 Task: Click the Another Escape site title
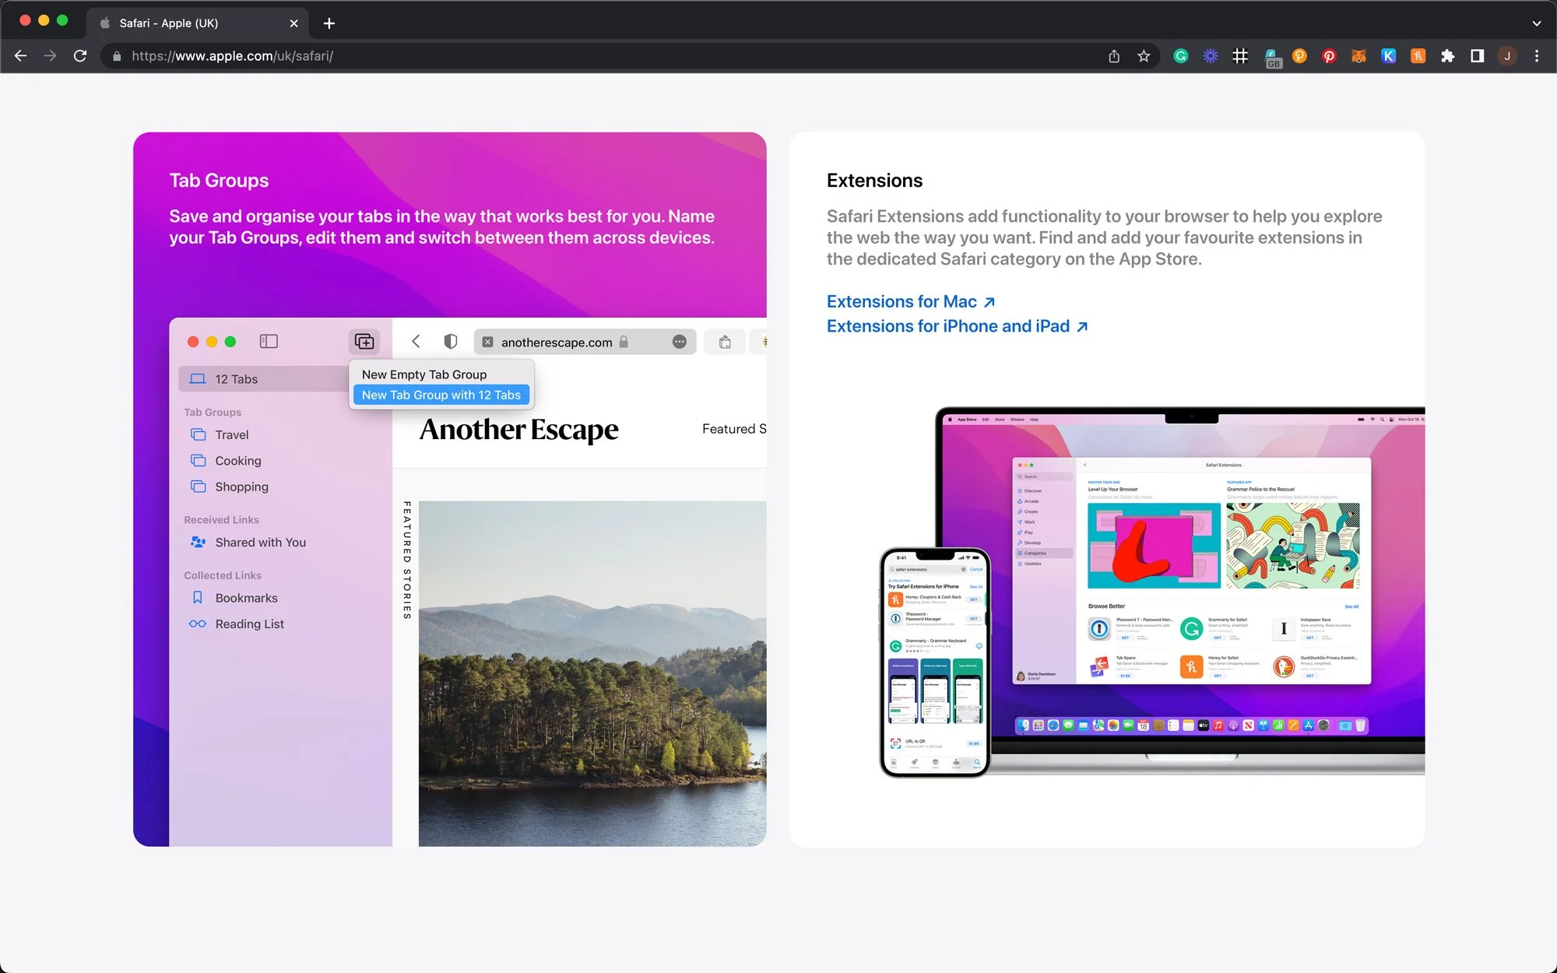click(x=519, y=430)
